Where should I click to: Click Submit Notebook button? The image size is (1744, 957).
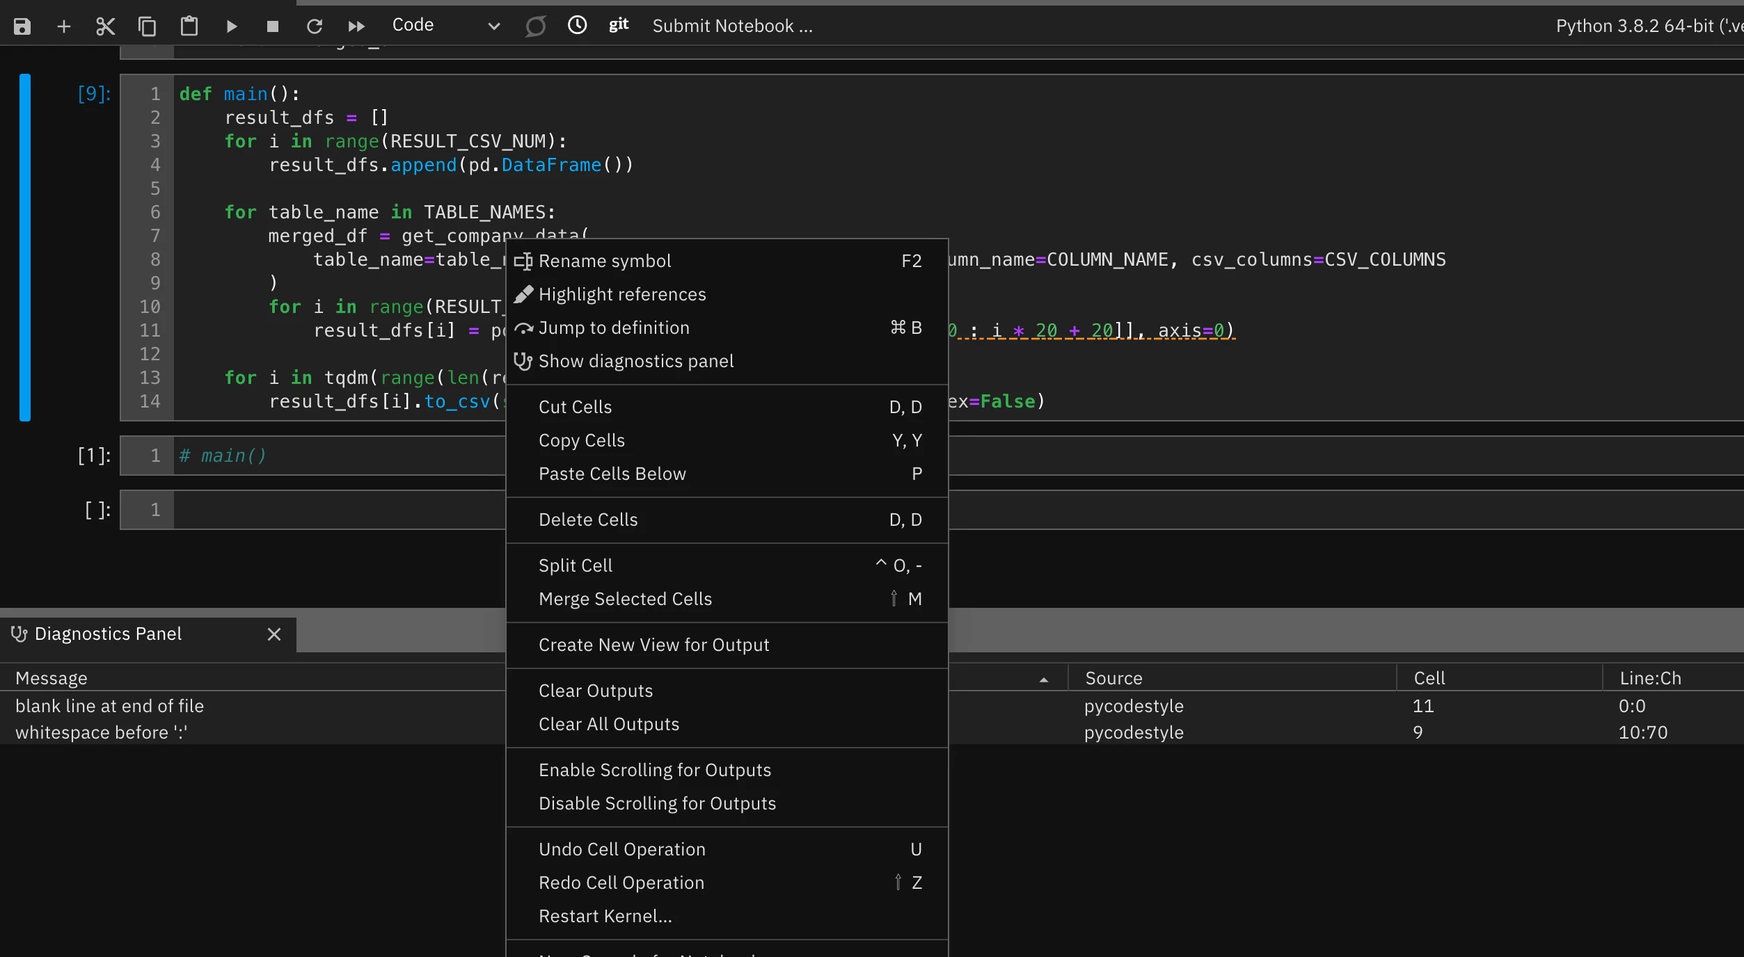coord(732,26)
